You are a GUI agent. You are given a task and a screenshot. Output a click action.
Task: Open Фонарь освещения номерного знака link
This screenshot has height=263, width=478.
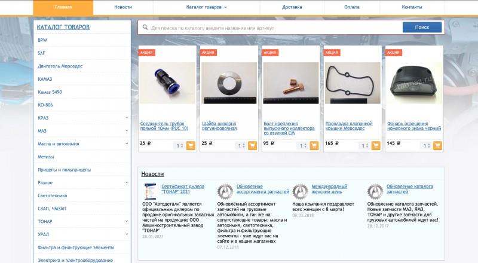pos(414,126)
